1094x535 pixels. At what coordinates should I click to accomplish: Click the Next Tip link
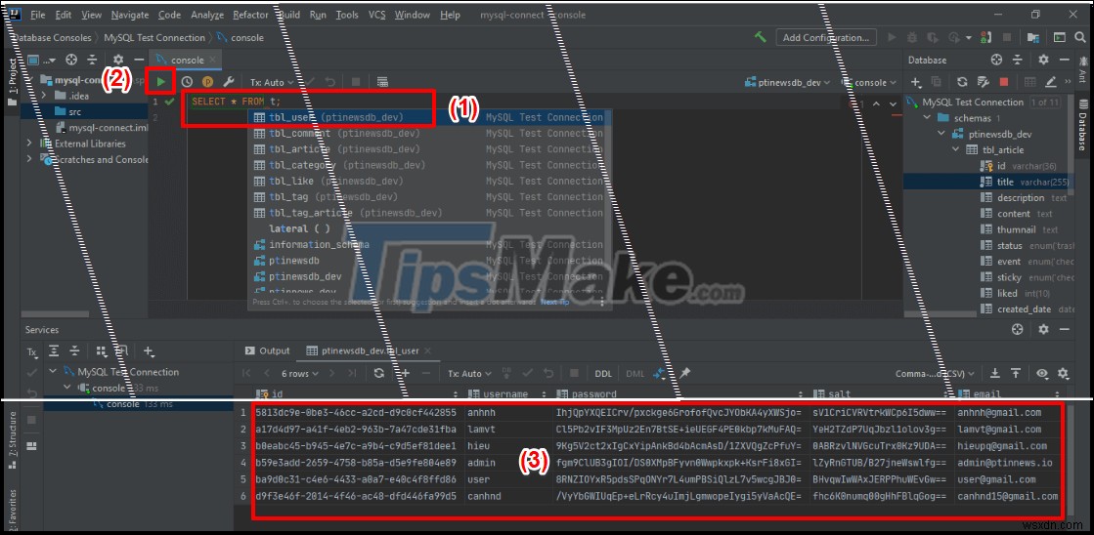point(554,303)
